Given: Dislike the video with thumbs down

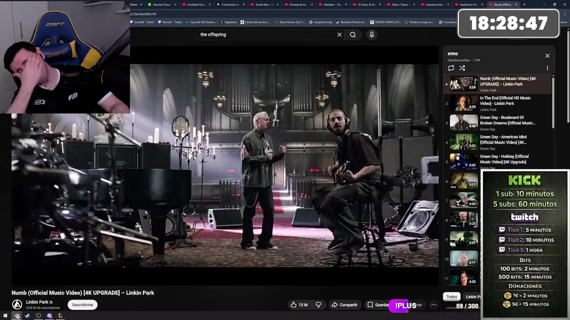Looking at the screenshot, I should [318, 305].
